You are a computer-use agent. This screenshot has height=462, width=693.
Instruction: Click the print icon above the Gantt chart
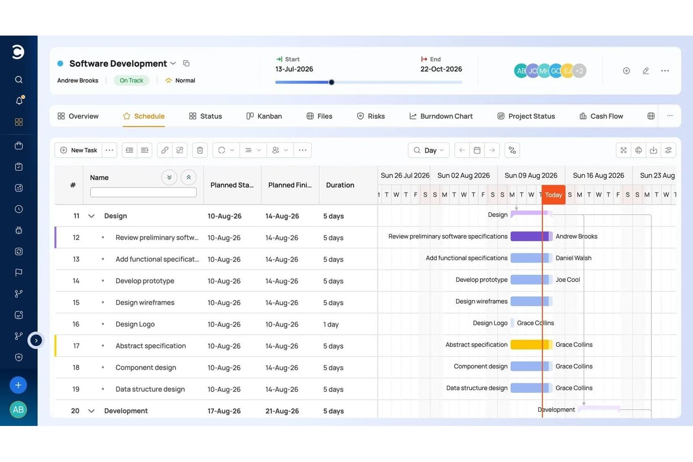(638, 150)
